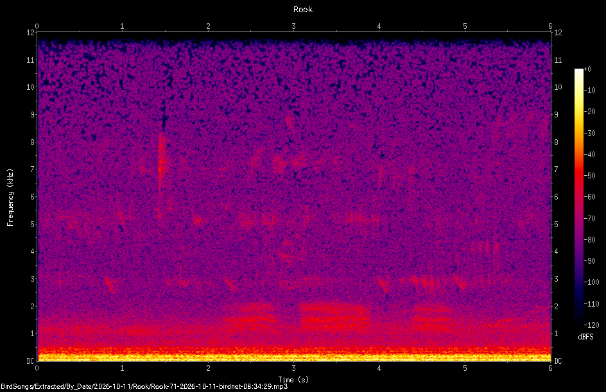Click the dBFS color scale bar
This screenshot has width=606, height=392.
pyautogui.click(x=578, y=197)
